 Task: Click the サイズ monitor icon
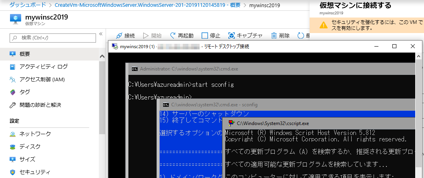[x=13, y=159]
